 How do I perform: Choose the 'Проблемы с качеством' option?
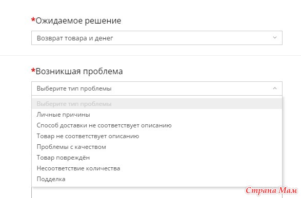pyautogui.click(x=157, y=147)
